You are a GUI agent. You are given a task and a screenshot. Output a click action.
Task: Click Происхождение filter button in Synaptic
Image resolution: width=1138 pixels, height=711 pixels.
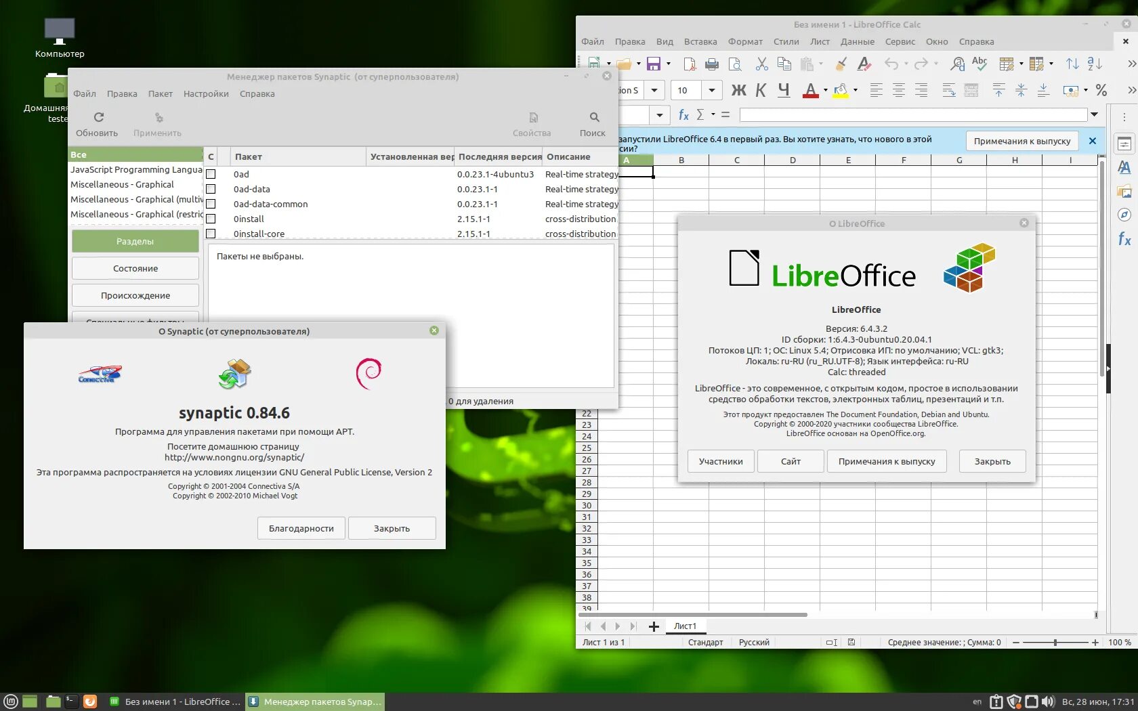135,295
